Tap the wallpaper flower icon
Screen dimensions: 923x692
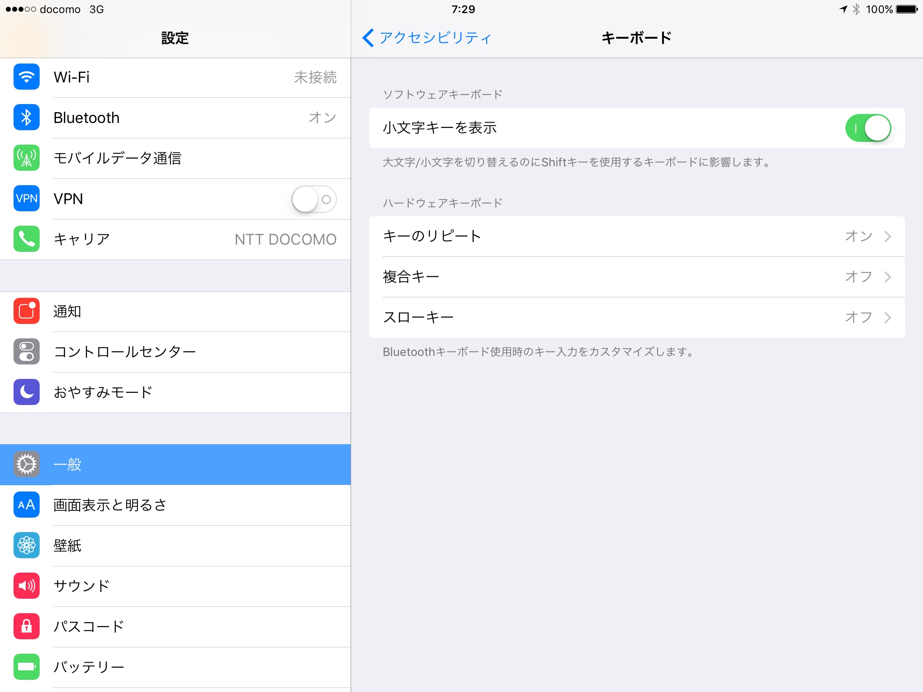[x=27, y=546]
